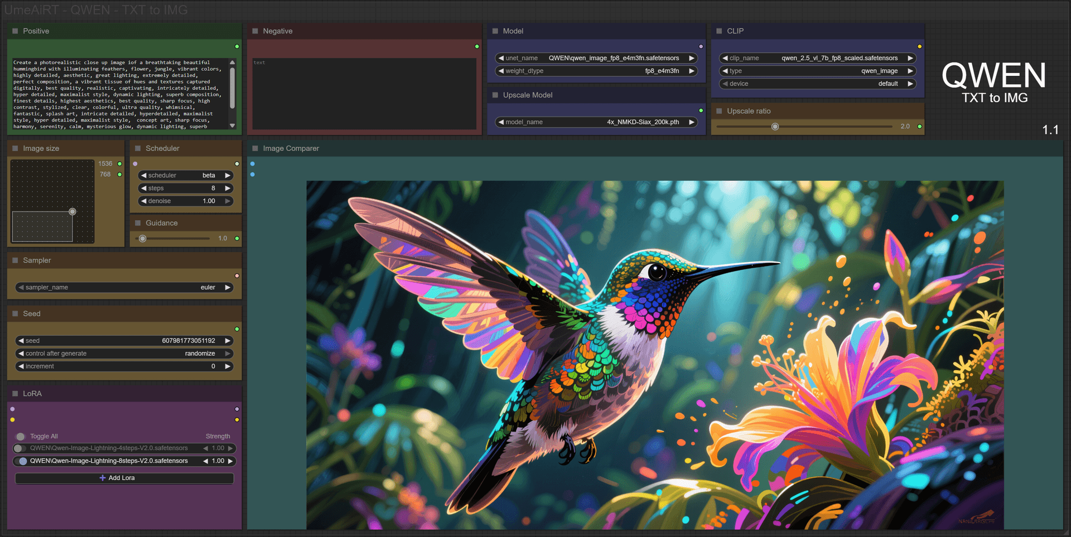Click the plus icon on Add Lora
Viewport: 1071px width, 537px height.
(103, 478)
